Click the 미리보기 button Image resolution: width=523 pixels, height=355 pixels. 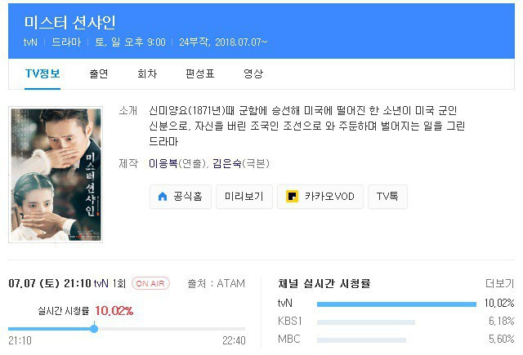(x=244, y=197)
